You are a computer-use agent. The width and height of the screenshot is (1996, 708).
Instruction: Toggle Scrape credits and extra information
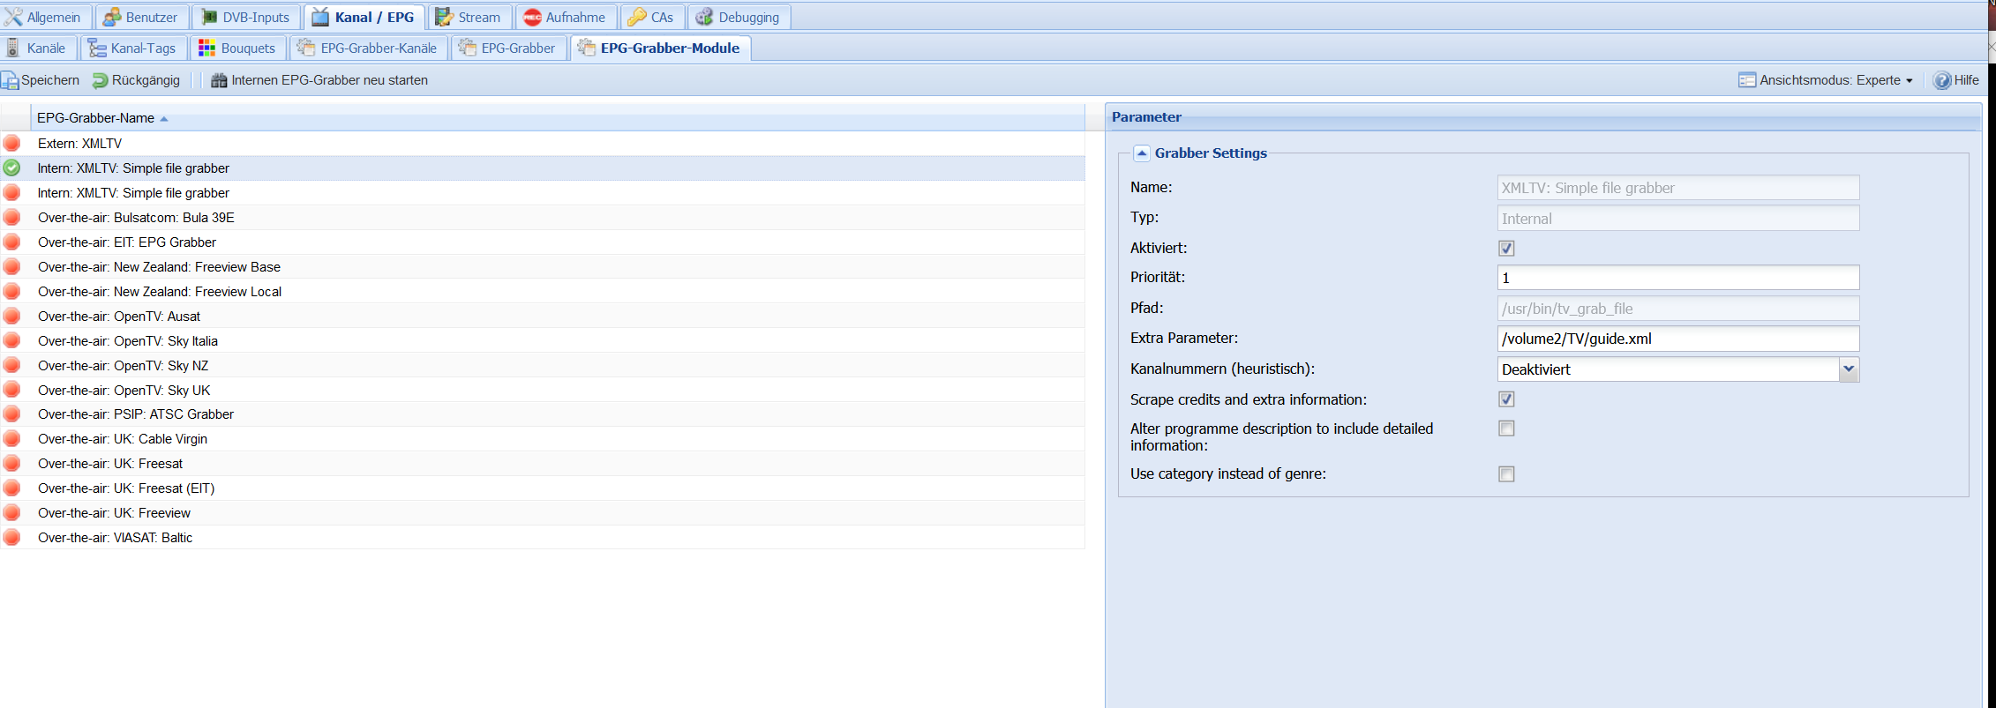[x=1506, y=399]
